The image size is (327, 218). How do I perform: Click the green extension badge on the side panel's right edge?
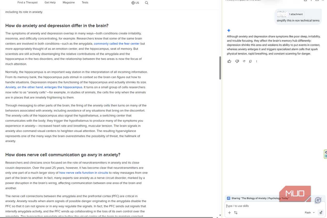click(x=325, y=154)
